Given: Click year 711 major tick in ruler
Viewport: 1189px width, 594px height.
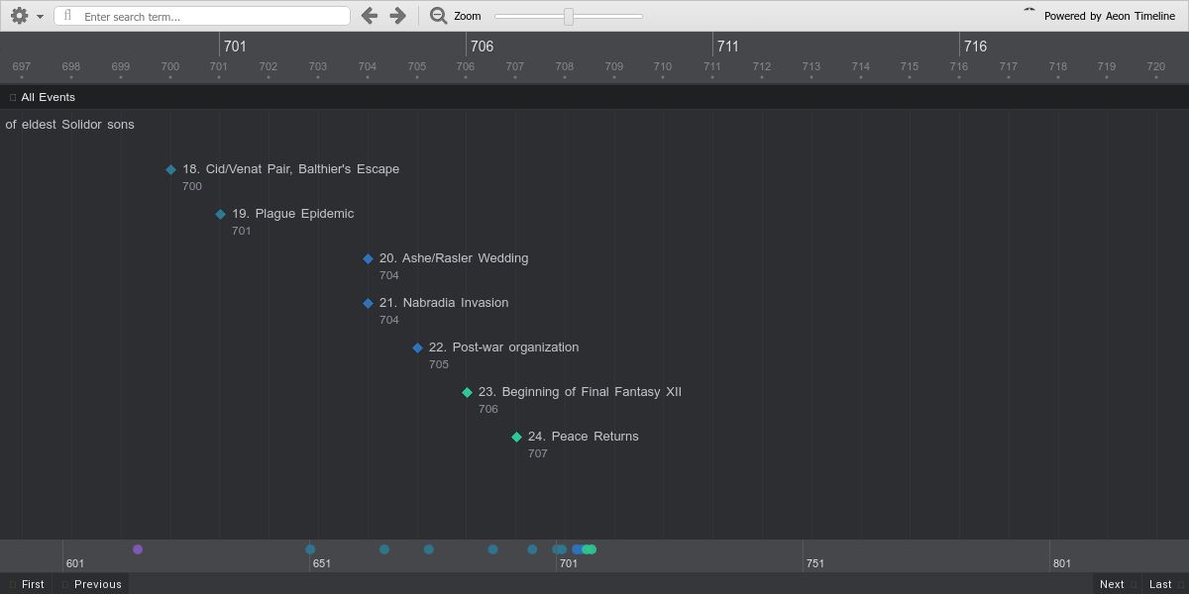Looking at the screenshot, I should 728,46.
